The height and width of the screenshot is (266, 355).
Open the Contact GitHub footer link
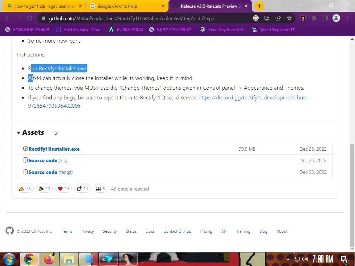click(177, 231)
